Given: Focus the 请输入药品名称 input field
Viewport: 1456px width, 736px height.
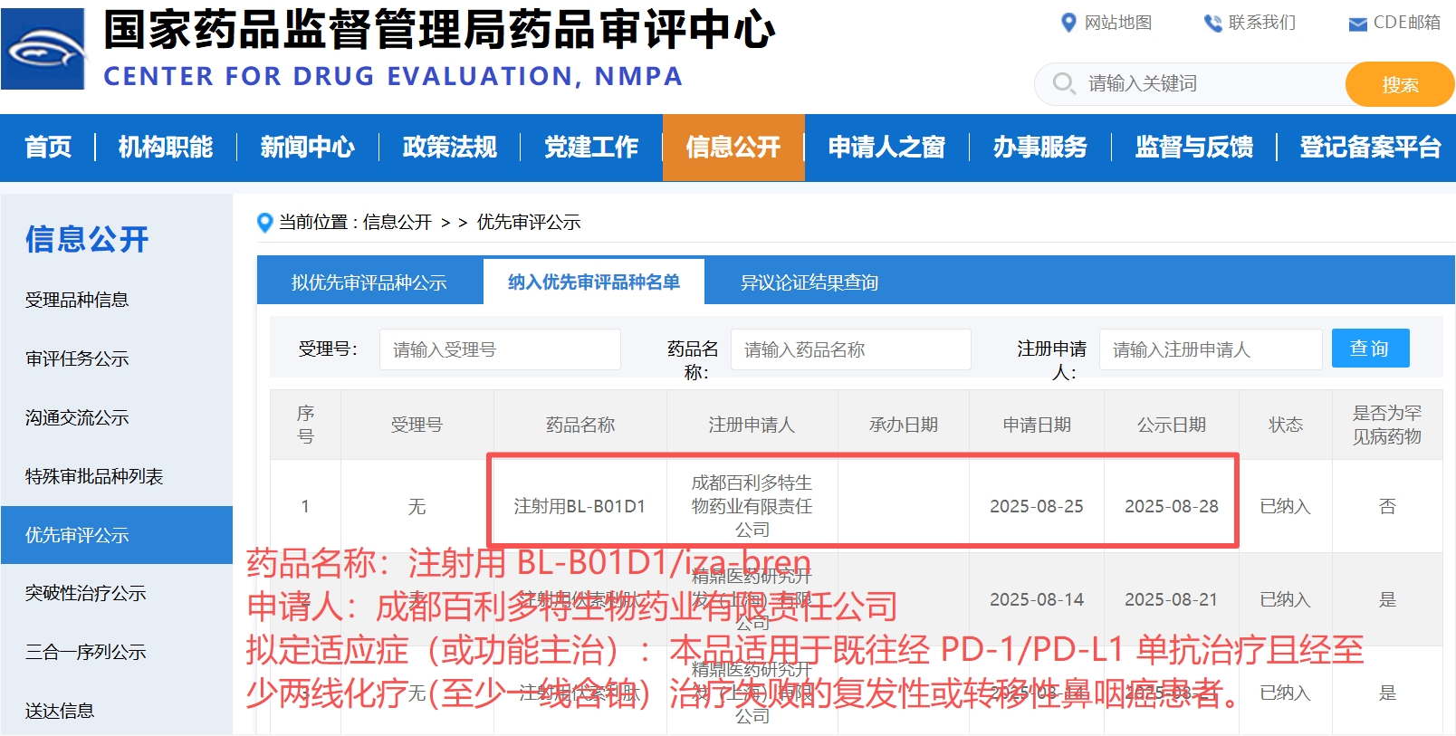Looking at the screenshot, I should tap(851, 349).
